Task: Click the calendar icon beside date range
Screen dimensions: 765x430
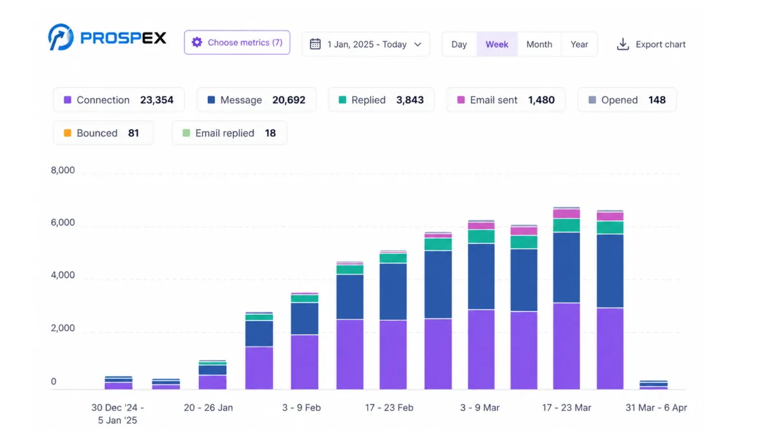Action: coord(315,44)
